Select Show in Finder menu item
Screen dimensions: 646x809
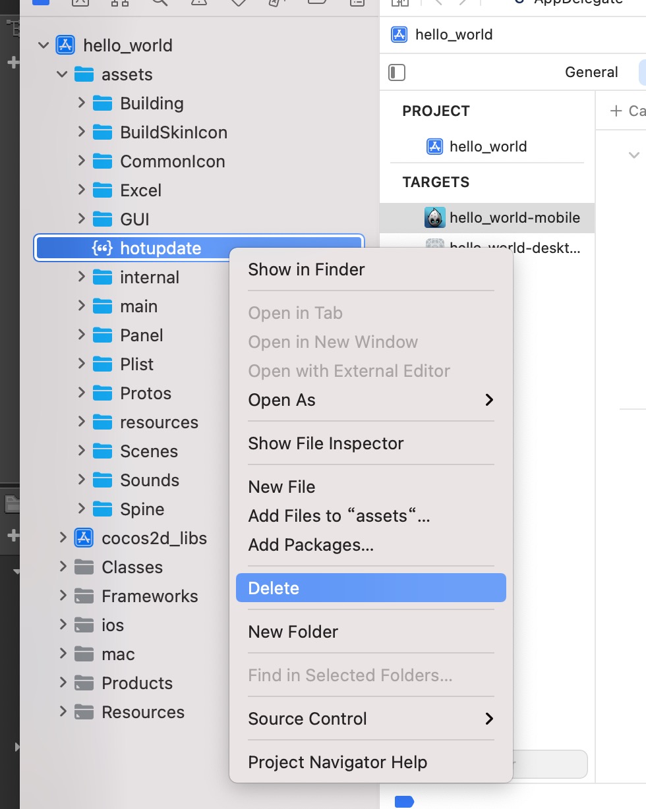[307, 269]
